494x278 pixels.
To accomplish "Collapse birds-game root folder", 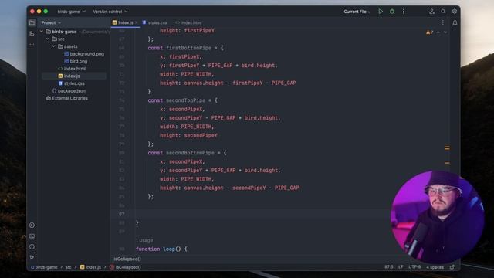I will (x=41, y=32).
